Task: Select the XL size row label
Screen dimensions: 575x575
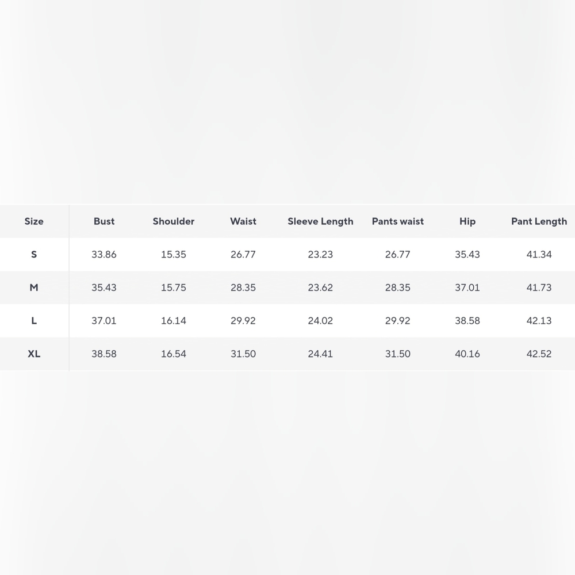Action: 34,354
